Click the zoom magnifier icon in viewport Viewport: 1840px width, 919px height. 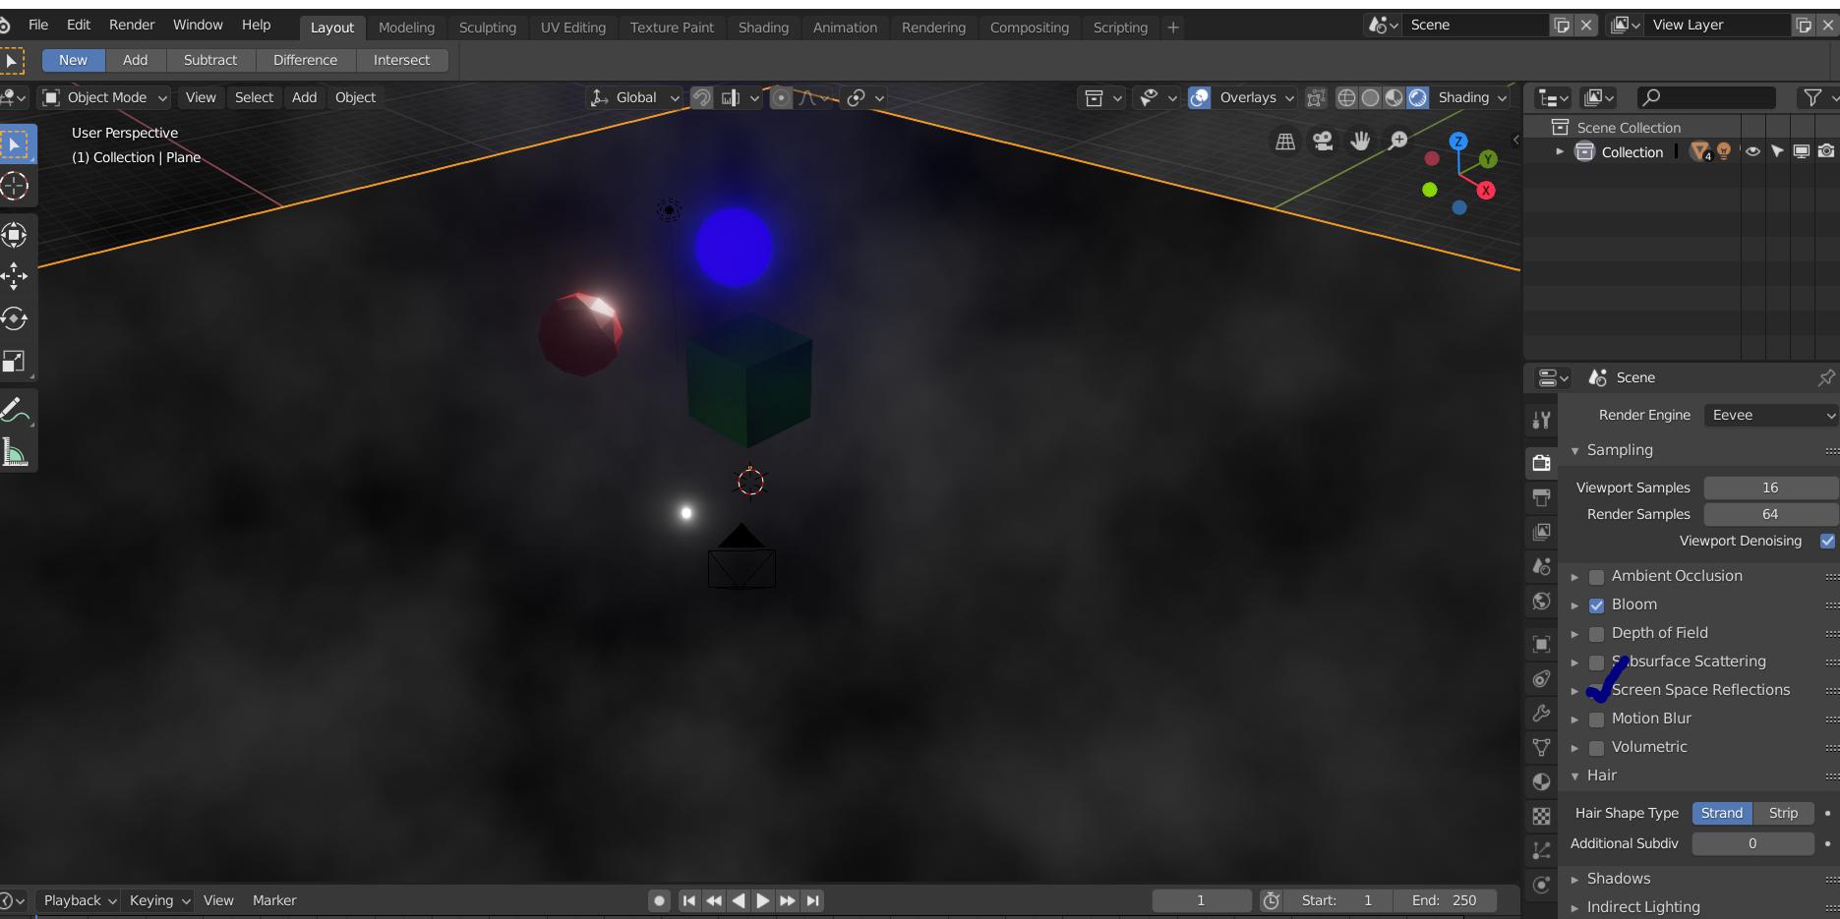point(1397,142)
